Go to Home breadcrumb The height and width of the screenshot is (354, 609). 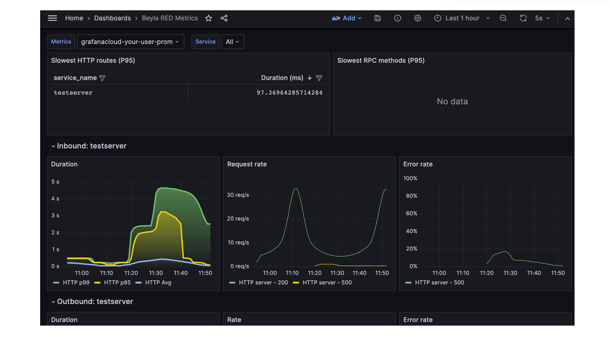74,18
